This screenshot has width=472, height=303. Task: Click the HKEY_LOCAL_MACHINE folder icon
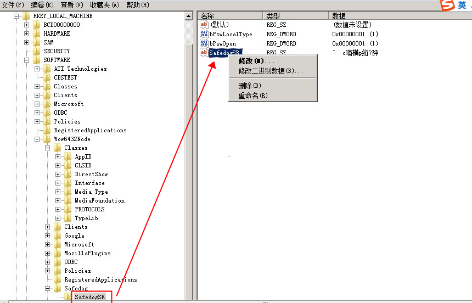(x=26, y=16)
